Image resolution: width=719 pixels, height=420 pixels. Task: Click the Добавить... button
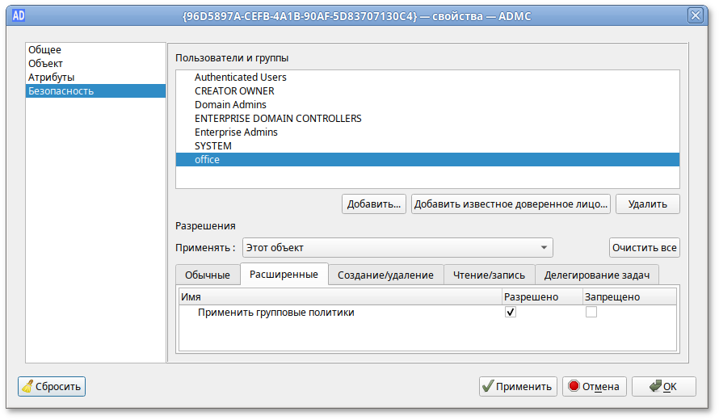click(374, 204)
